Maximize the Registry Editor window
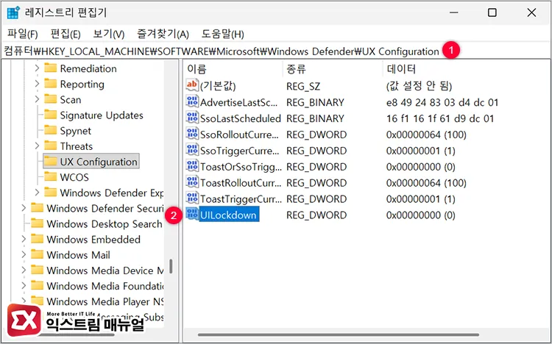The width and height of the screenshot is (552, 344). click(492, 12)
